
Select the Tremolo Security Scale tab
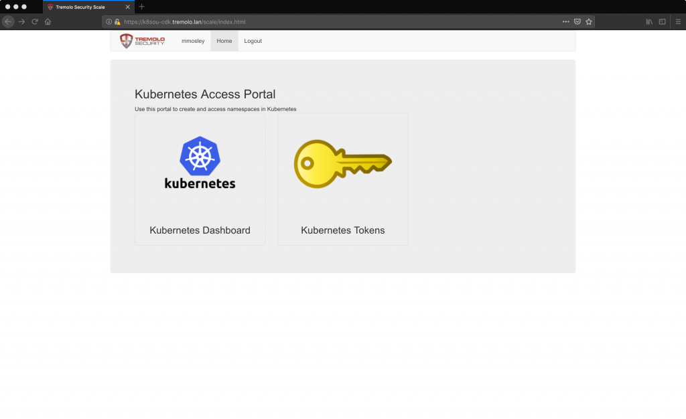pyautogui.click(x=89, y=7)
